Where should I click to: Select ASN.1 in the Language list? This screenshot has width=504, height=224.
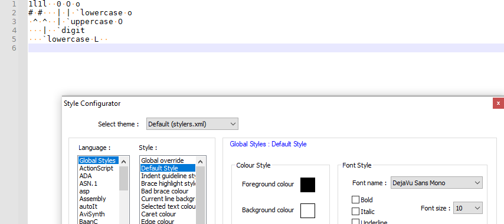coord(99,183)
